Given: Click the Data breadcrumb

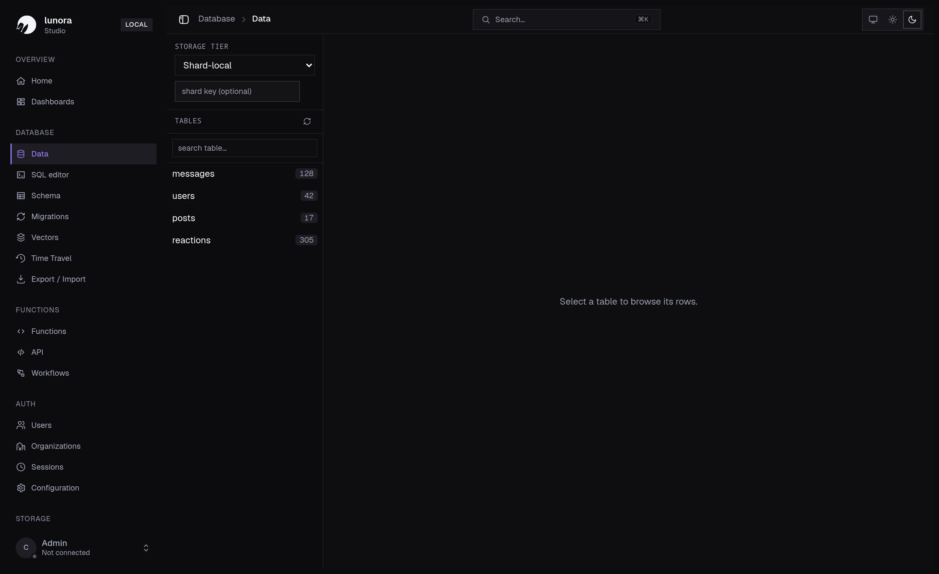Looking at the screenshot, I should [x=261, y=19].
